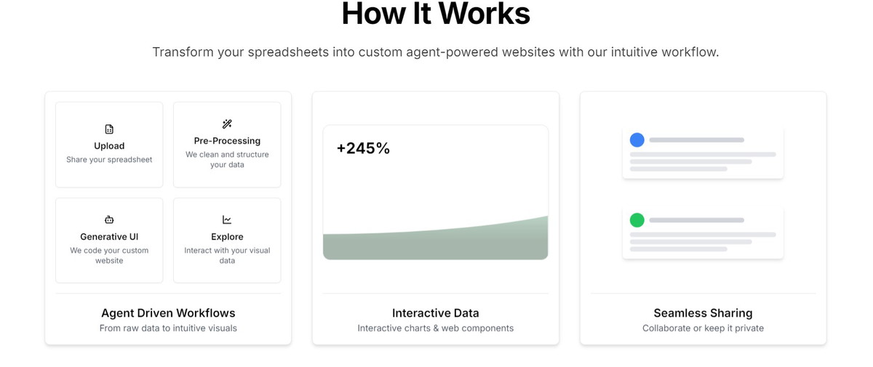
Task: Select the Pre-Processing card
Action: [227, 145]
